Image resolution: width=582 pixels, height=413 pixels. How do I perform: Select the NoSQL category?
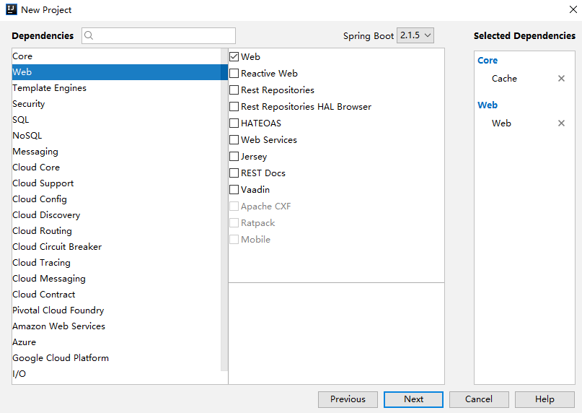pos(27,136)
